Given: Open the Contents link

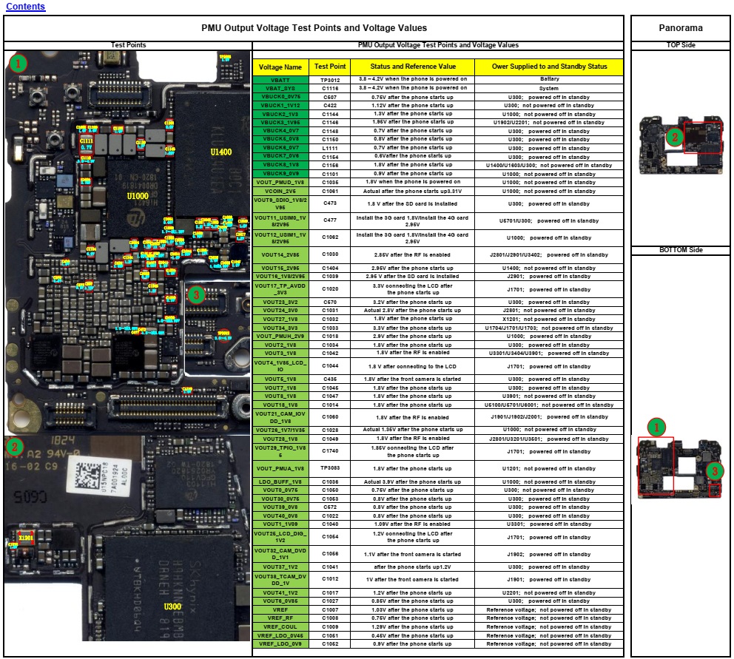Looking at the screenshot, I should [x=25, y=7].
